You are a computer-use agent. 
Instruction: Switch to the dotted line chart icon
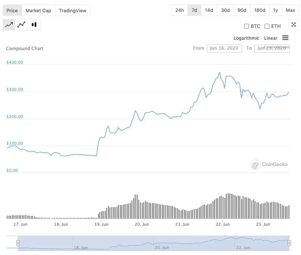tap(22, 25)
